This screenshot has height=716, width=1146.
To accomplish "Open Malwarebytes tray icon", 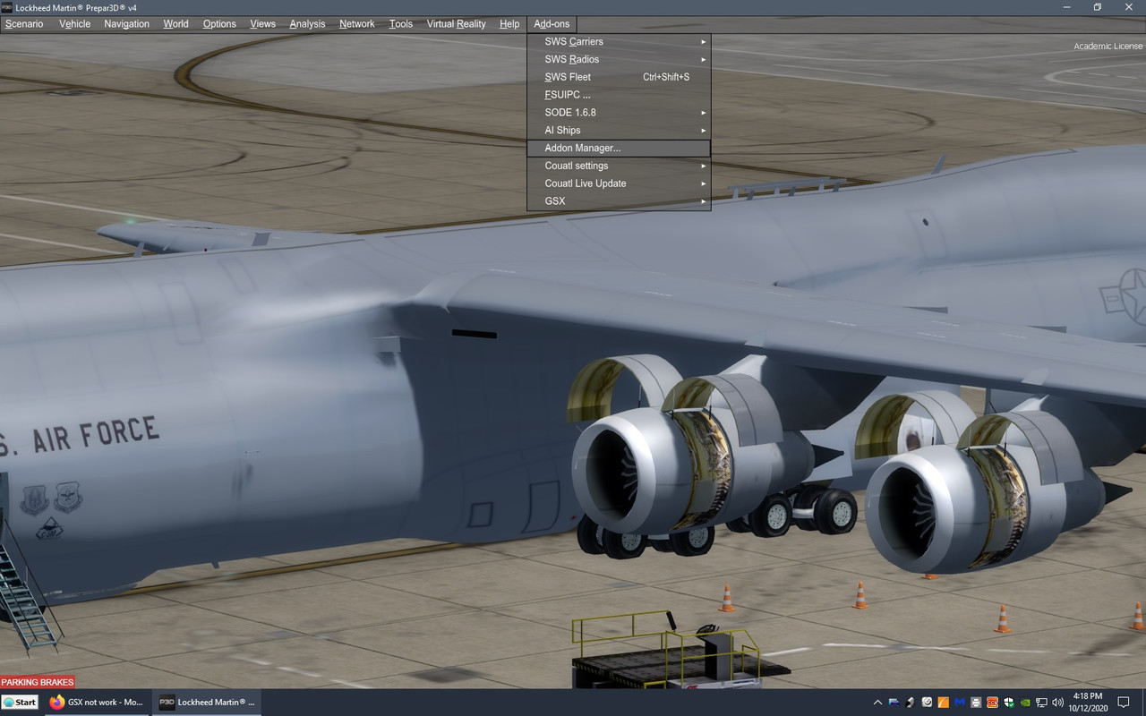I will (960, 703).
